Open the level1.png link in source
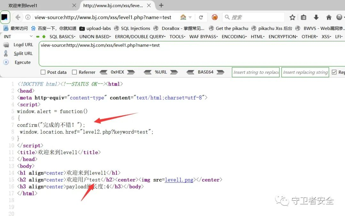This screenshot has width=345, height=216. [179, 180]
